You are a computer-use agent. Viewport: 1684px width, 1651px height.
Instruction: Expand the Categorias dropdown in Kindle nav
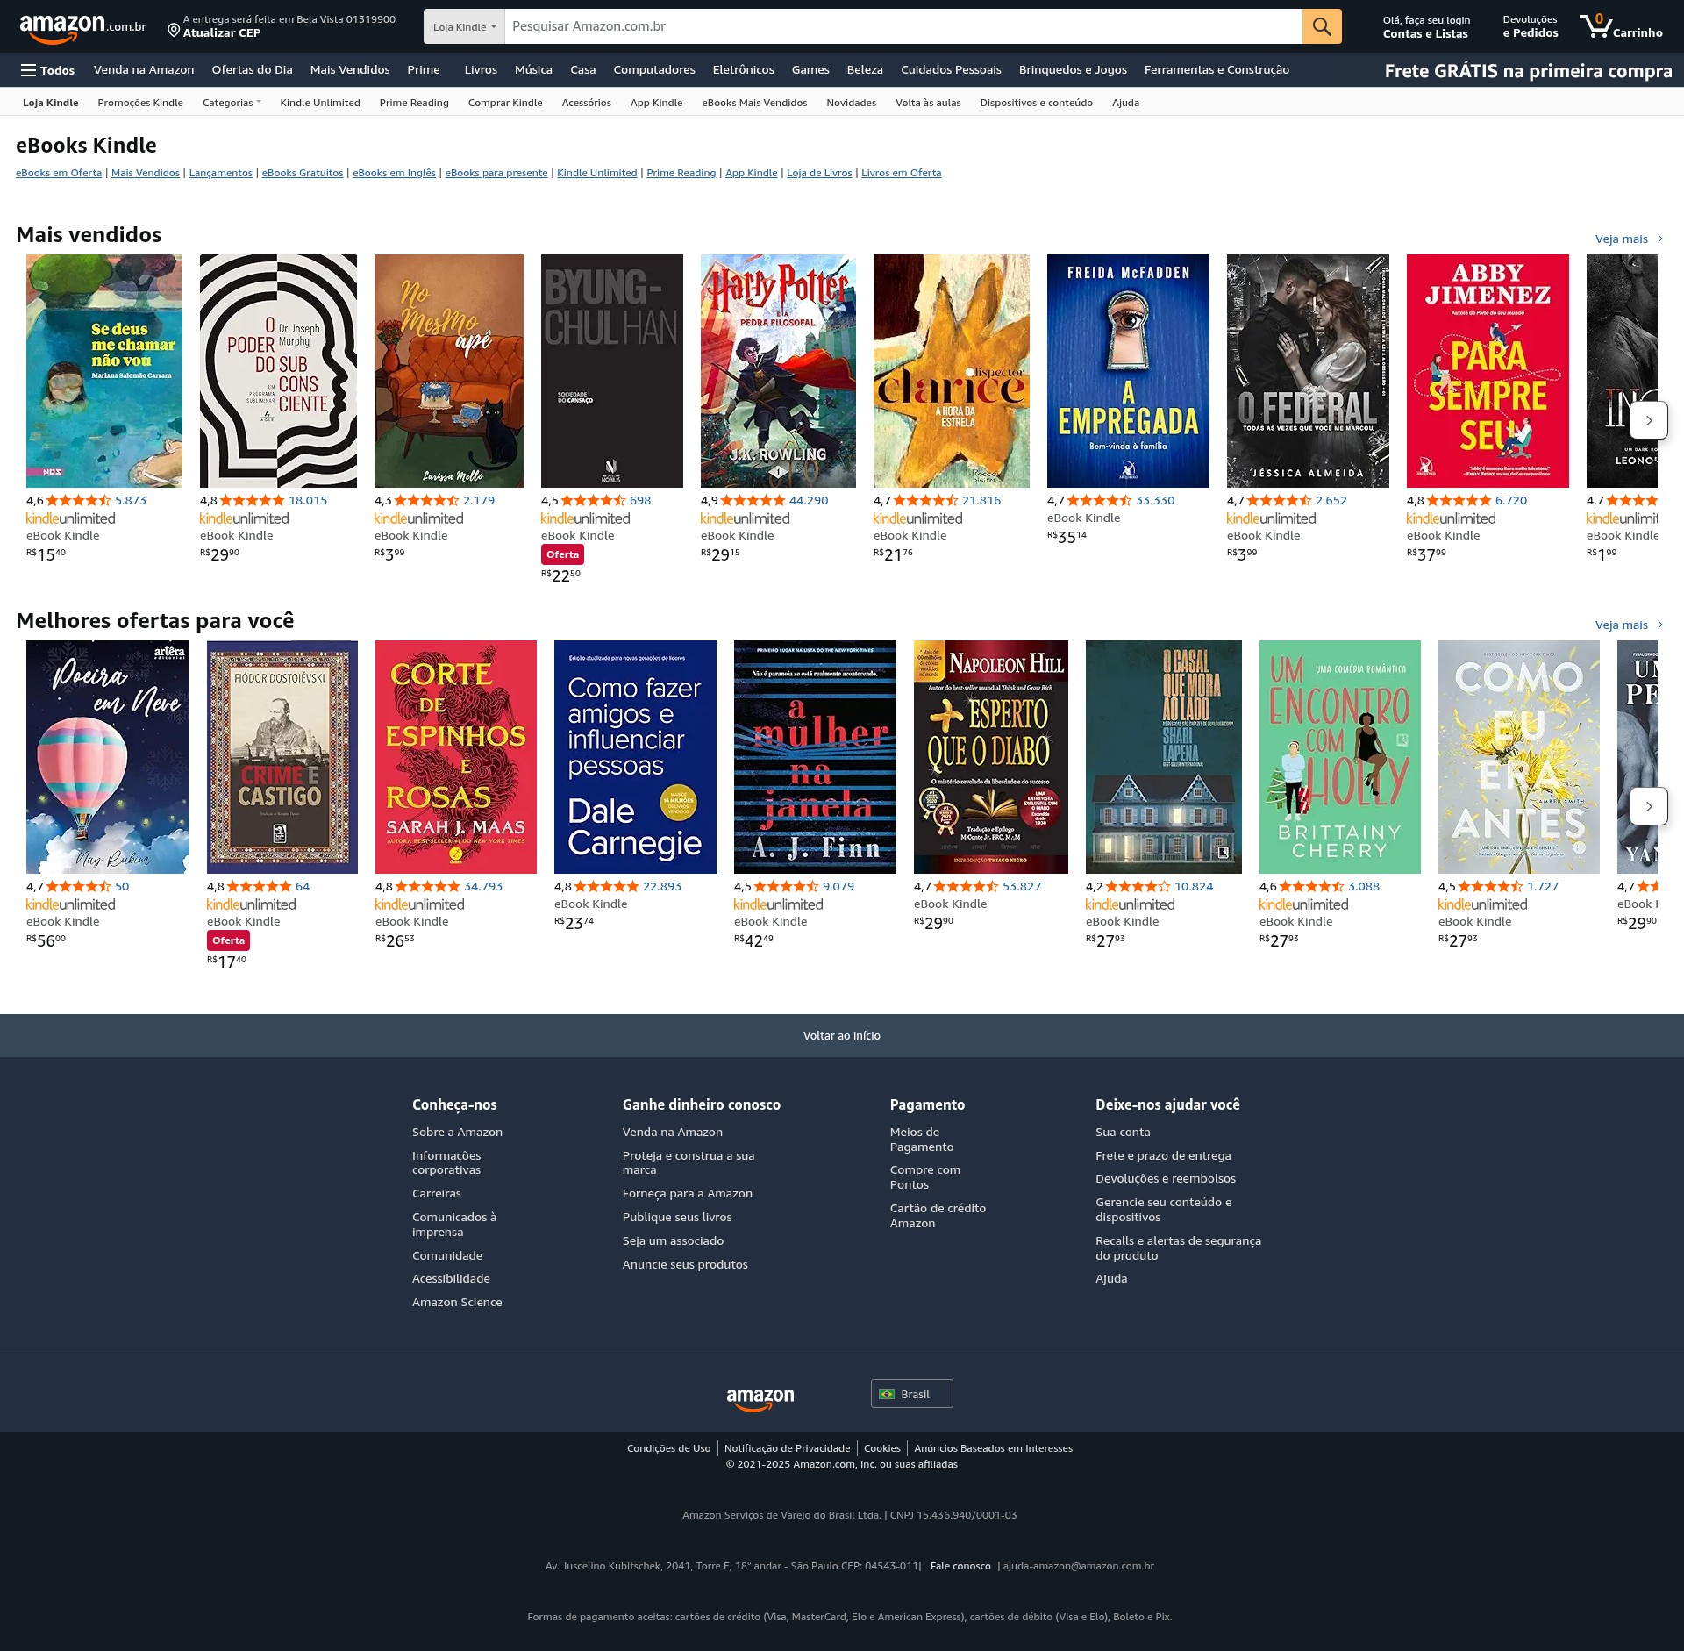point(232,103)
